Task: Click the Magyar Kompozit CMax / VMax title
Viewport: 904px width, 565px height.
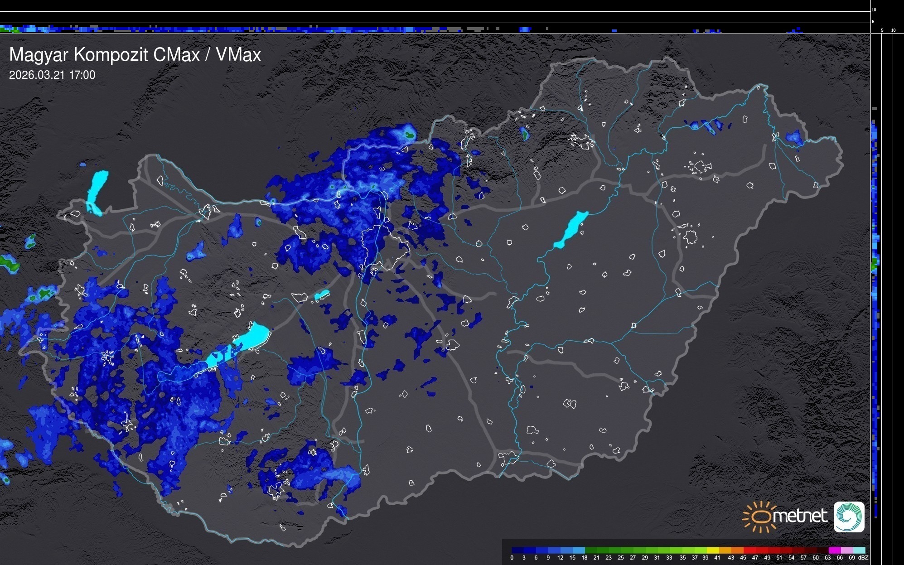Action: [135, 54]
